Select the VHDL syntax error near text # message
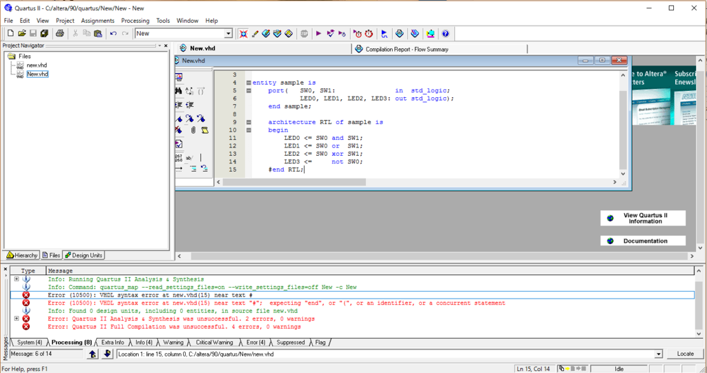The width and height of the screenshot is (707, 373). click(351, 295)
